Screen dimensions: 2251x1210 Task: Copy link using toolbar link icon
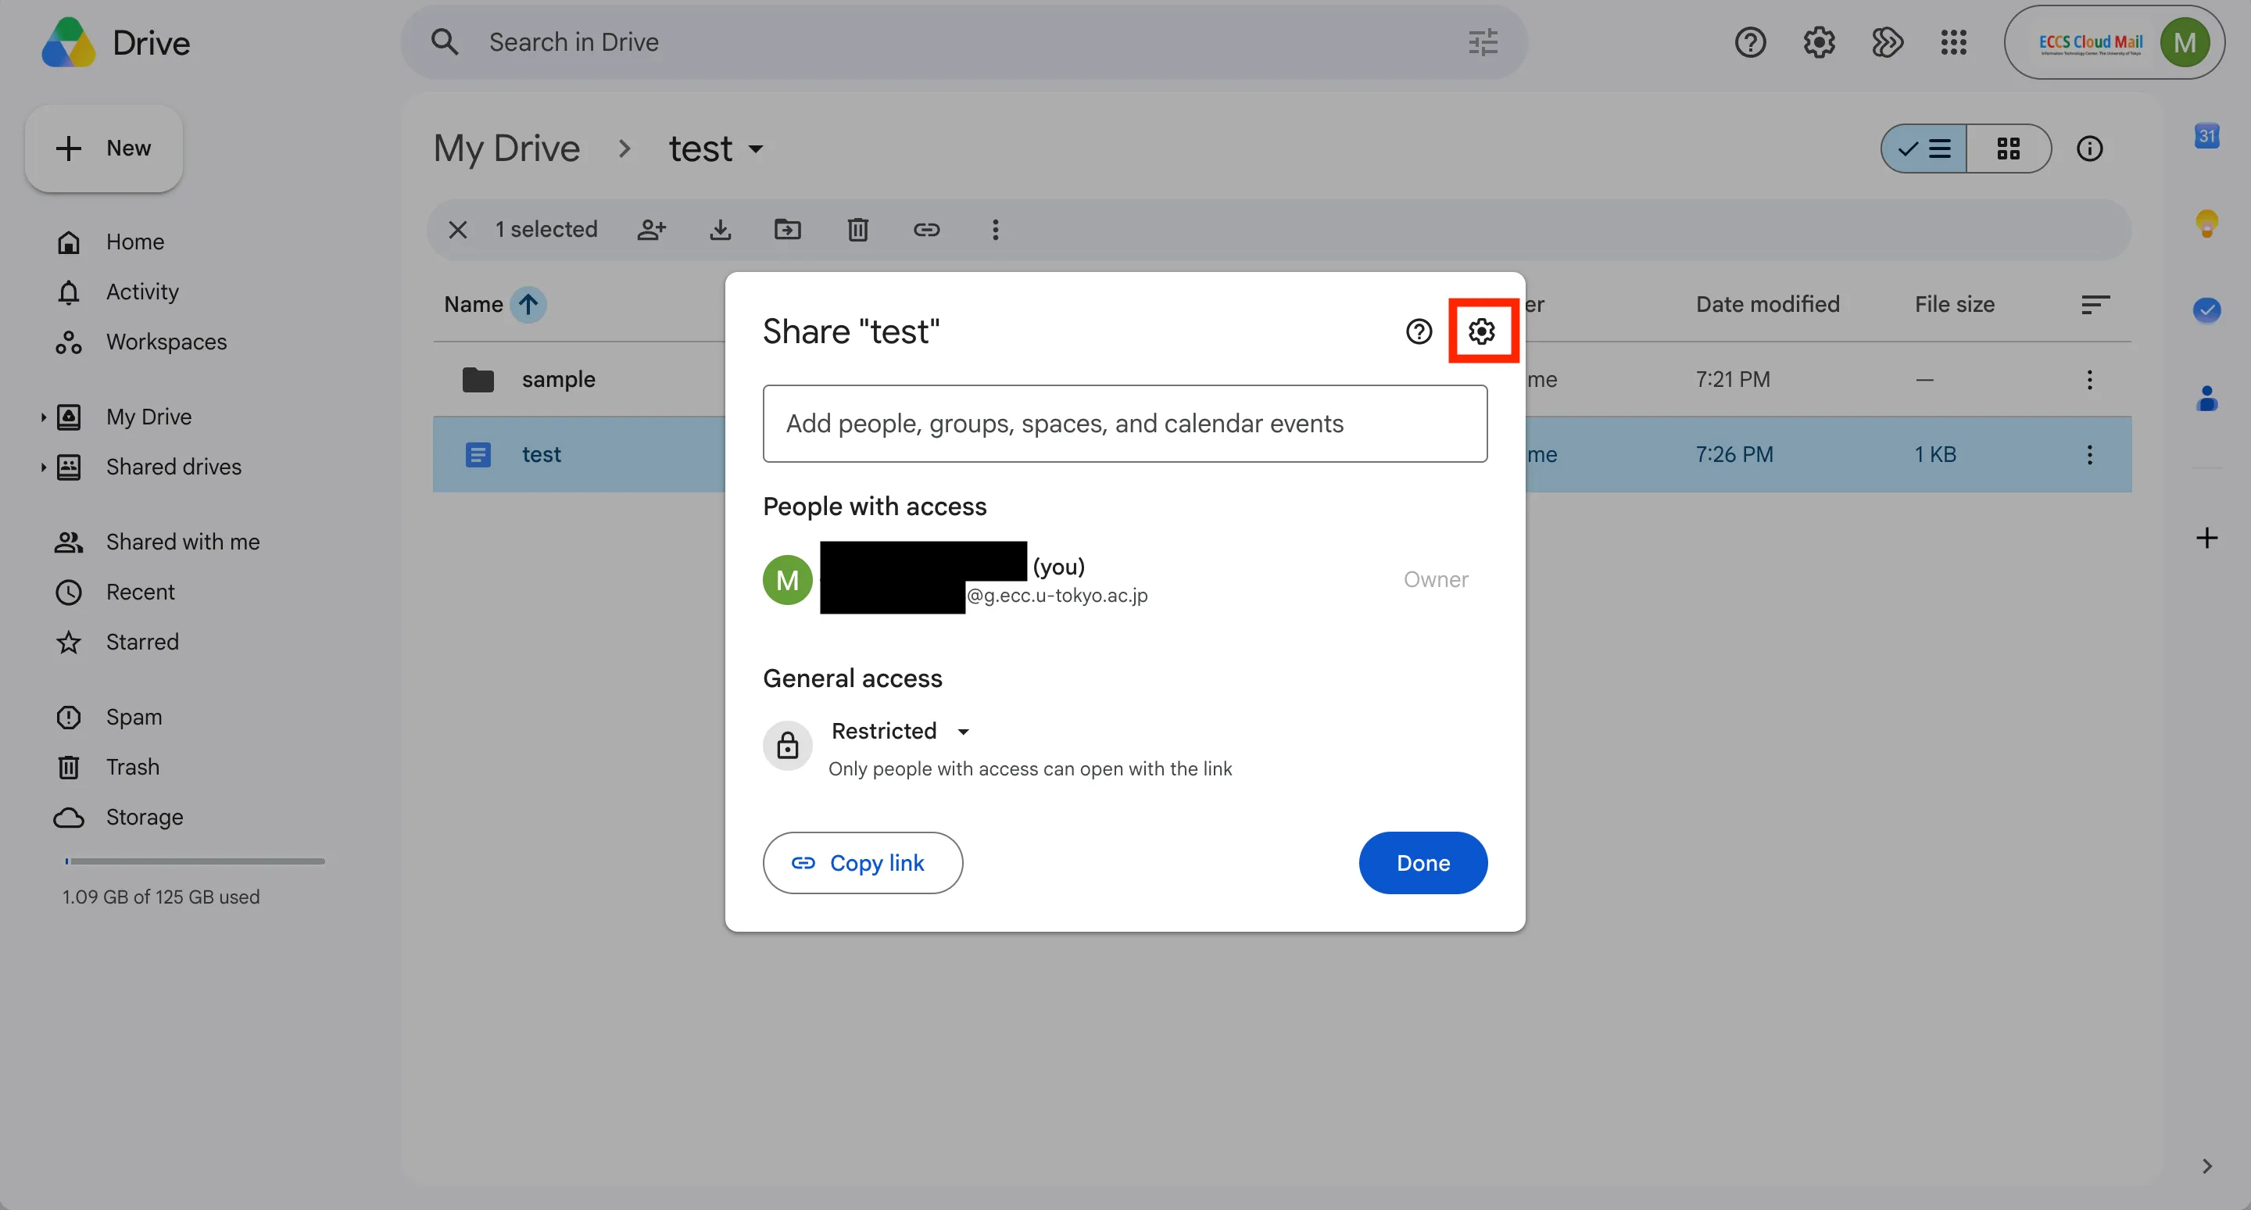point(926,230)
